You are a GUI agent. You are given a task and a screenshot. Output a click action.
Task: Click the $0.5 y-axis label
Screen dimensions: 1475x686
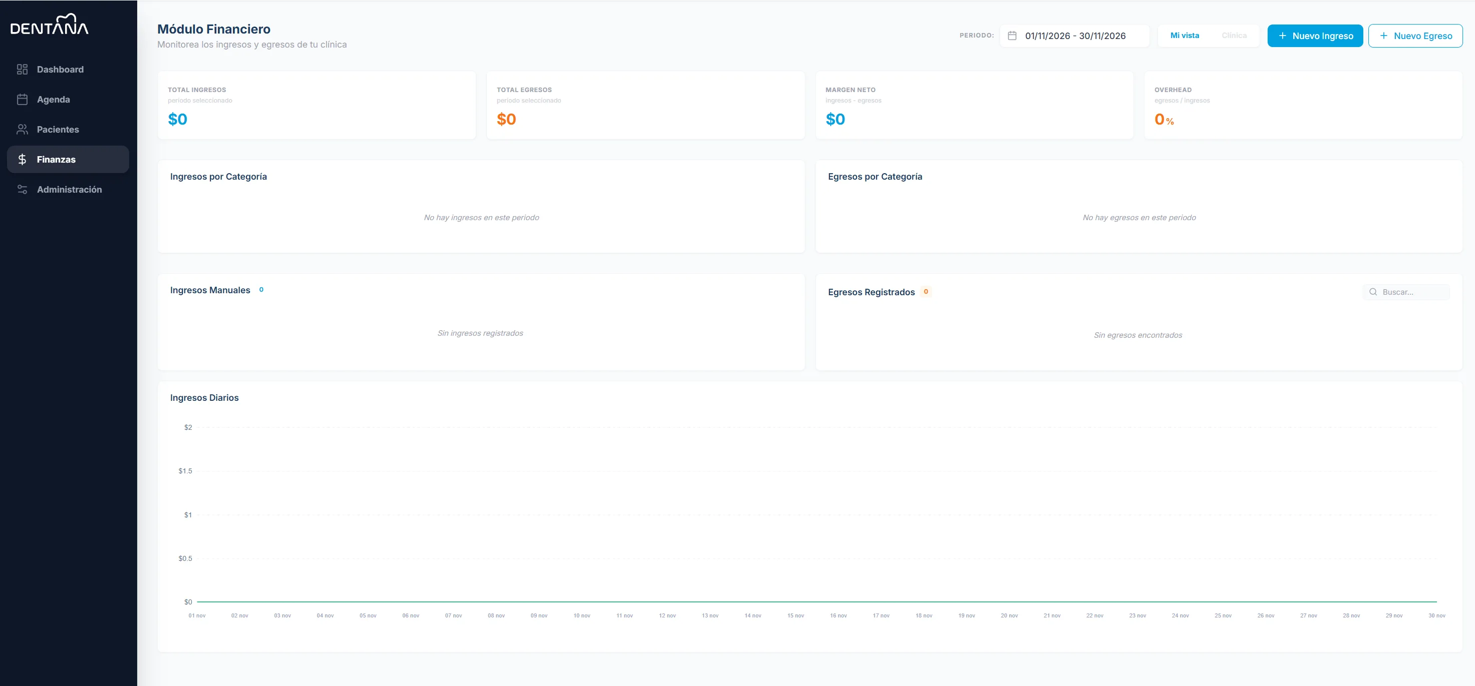tap(185, 558)
